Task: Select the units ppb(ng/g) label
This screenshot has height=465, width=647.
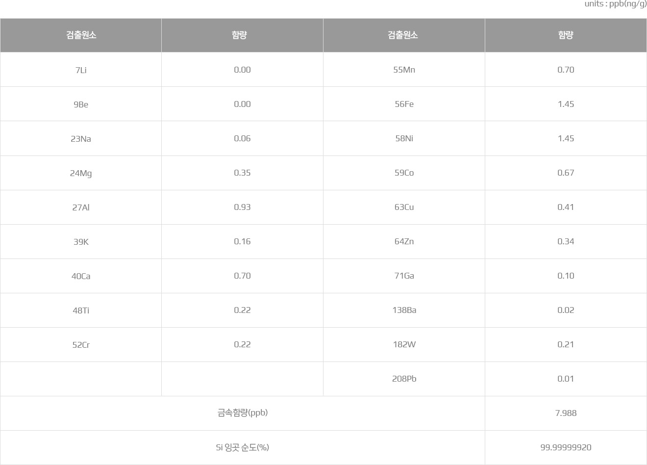Action: tap(616, 4)
